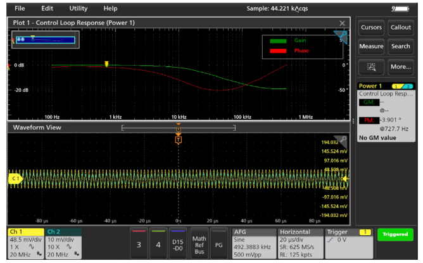Click the 492.3883 kHz AFG frequency value
423x263 pixels.
(252, 247)
